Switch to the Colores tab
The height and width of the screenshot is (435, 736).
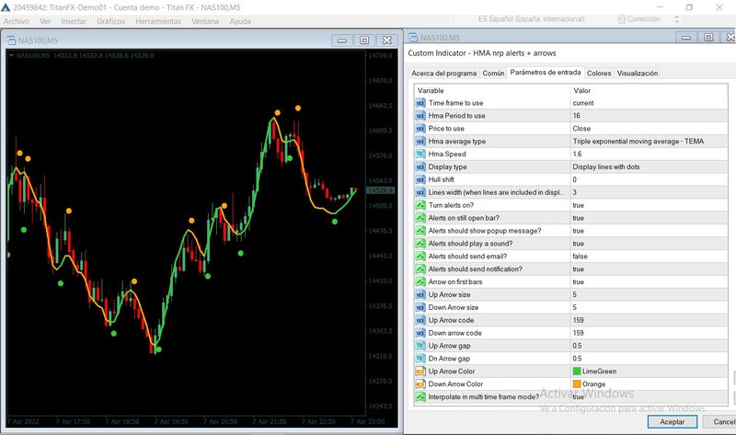click(599, 74)
